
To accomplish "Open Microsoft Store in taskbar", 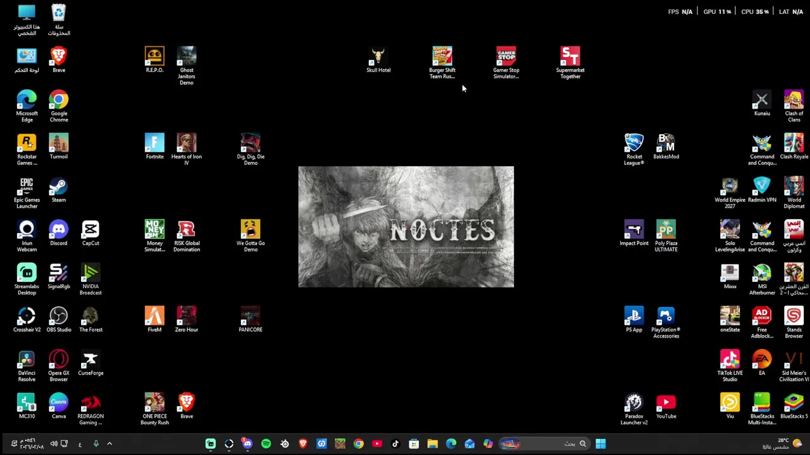I will coord(414,444).
